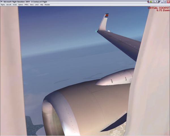Open the Options menu
The image size is (170, 136).
point(20,5)
